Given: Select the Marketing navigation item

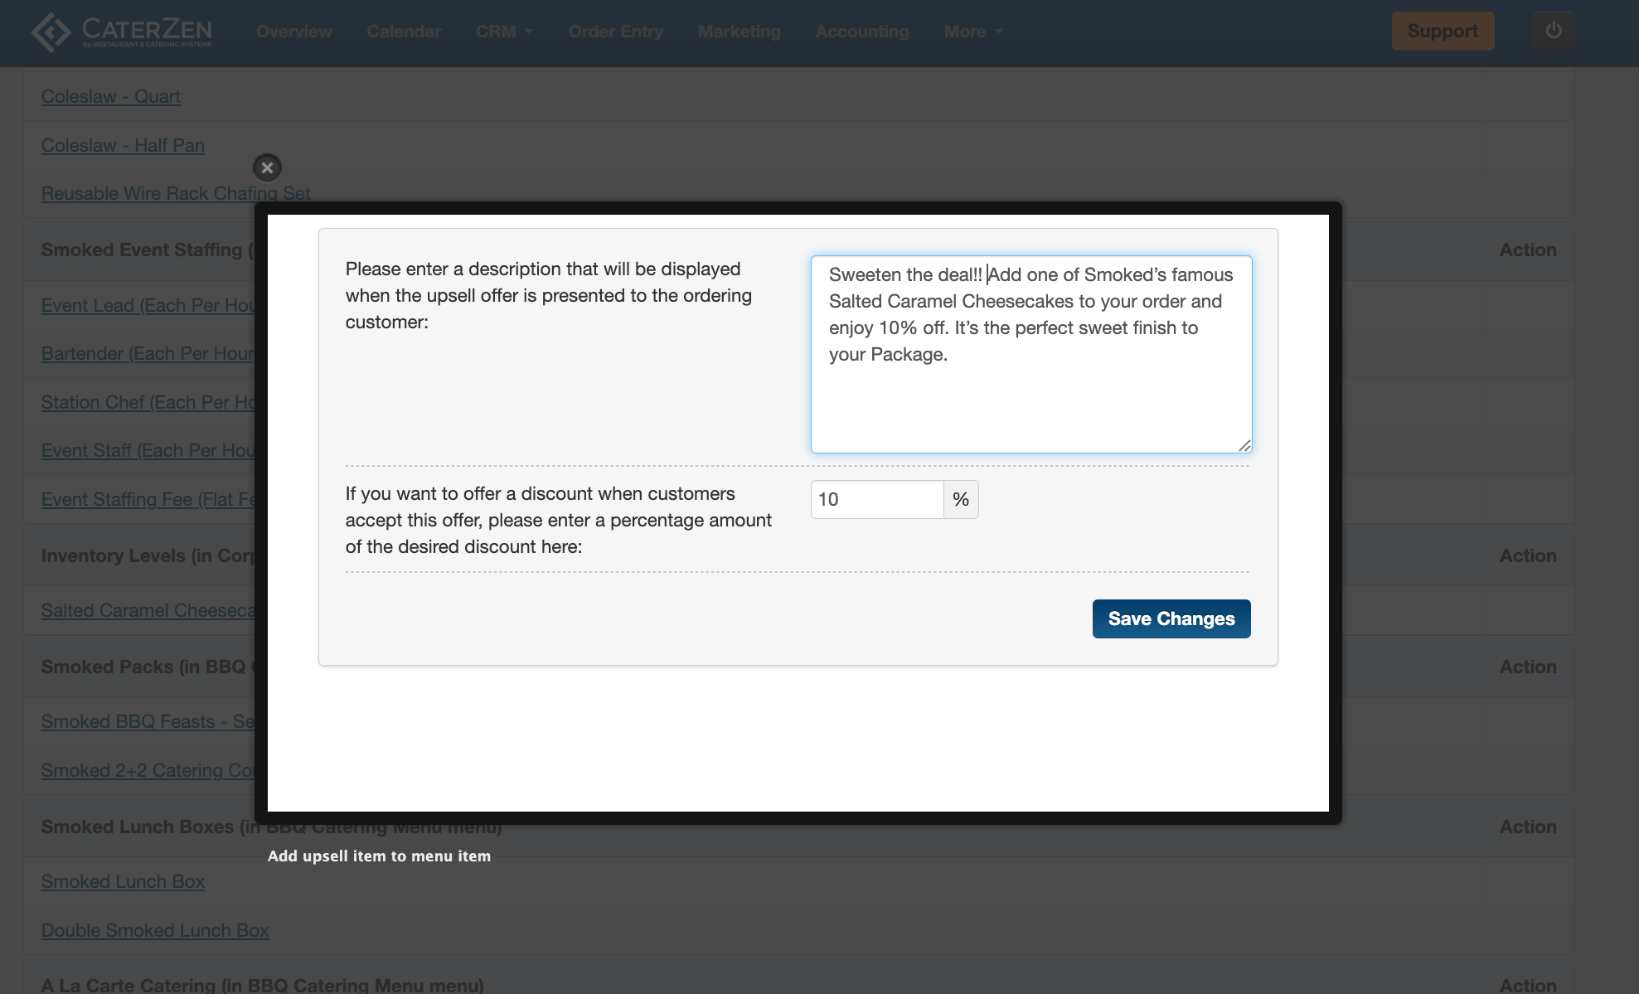Looking at the screenshot, I should [x=739, y=32].
